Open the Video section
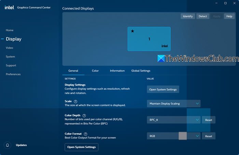239x155 pixels. tap(9, 48)
